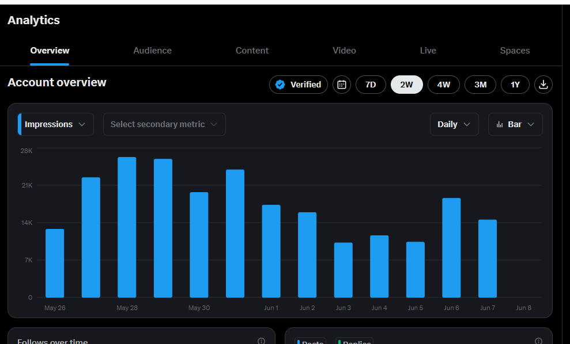The image size is (570, 344).
Task: Click the May 28 impressions bar
Action: (127, 227)
